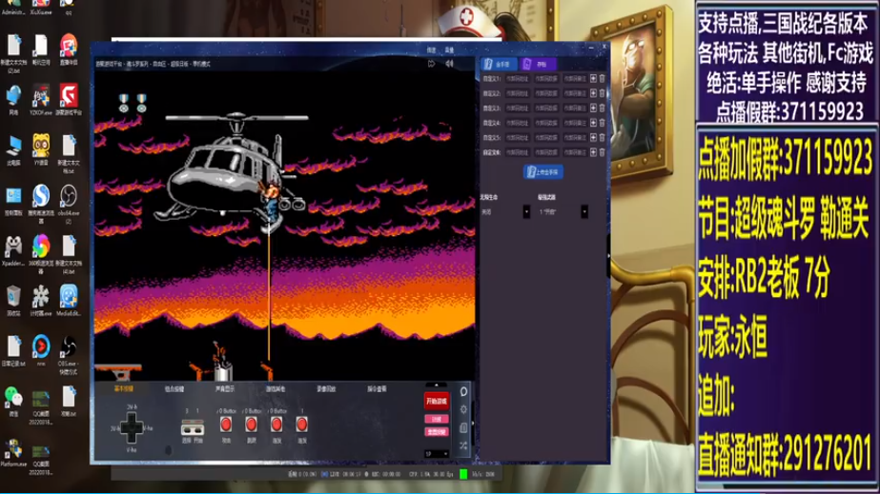Click the shuffle arrows icon in the side strip
Viewport: 880px width, 494px height.
coord(463,445)
